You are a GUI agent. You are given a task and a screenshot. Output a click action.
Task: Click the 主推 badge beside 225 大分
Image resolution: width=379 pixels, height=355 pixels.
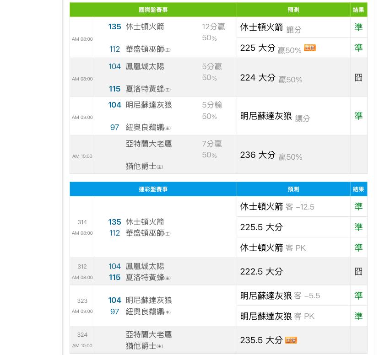pos(309,48)
